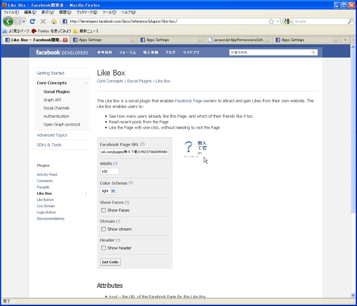Open the Activity Feed plugin link
The height and width of the screenshot is (306, 357).
47,175
